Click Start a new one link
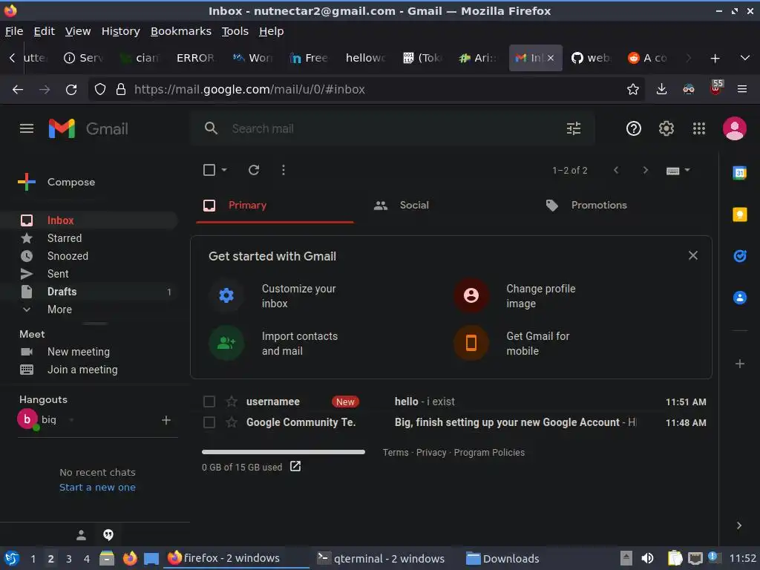760x570 pixels. tap(97, 487)
